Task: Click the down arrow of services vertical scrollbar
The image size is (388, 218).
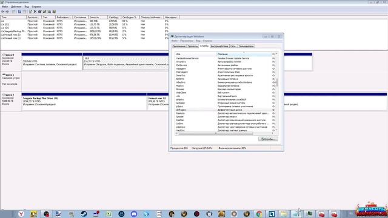Action: click(x=276, y=130)
